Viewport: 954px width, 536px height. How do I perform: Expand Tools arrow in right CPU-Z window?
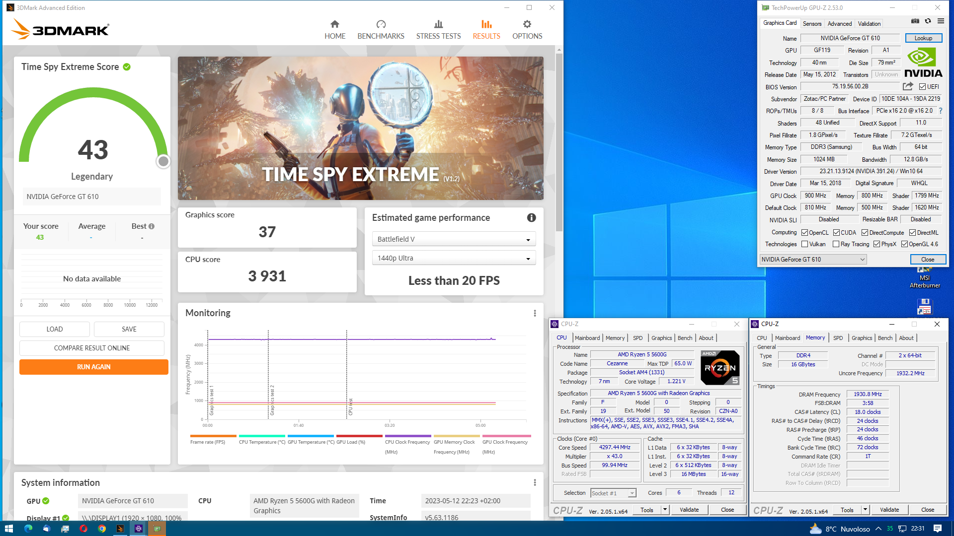click(x=865, y=510)
